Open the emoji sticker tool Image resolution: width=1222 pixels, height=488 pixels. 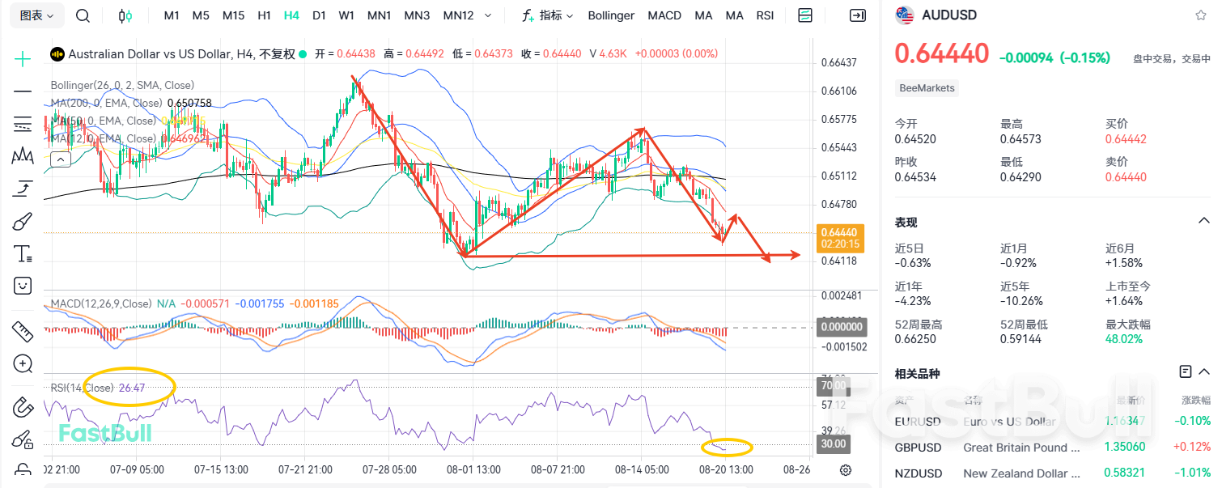tap(22, 285)
